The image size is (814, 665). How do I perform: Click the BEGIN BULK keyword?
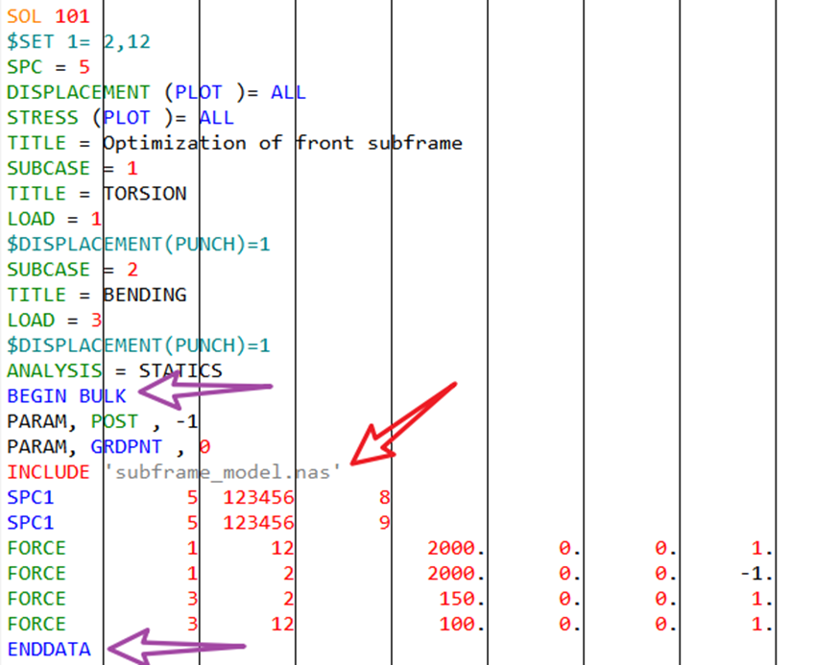pyautogui.click(x=66, y=396)
